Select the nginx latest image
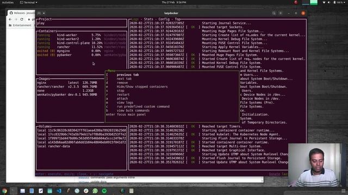 (x=67, y=83)
